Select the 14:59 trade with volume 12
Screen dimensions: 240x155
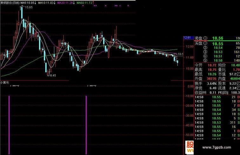(x=217, y=135)
